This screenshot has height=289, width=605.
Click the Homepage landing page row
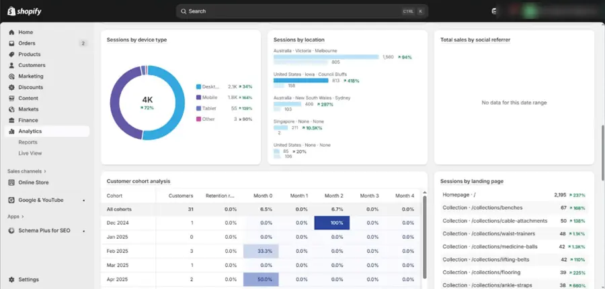[514, 195]
